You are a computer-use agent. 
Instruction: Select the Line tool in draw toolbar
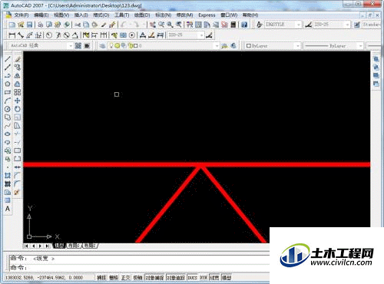pos(8,59)
